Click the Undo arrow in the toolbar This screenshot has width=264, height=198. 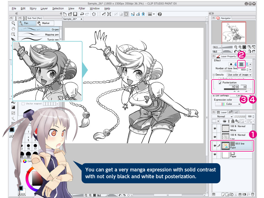(x=82, y=14)
